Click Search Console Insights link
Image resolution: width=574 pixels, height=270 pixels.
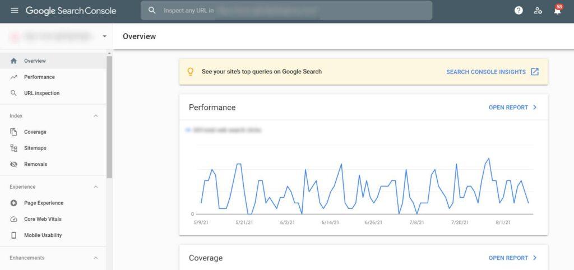[486, 72]
